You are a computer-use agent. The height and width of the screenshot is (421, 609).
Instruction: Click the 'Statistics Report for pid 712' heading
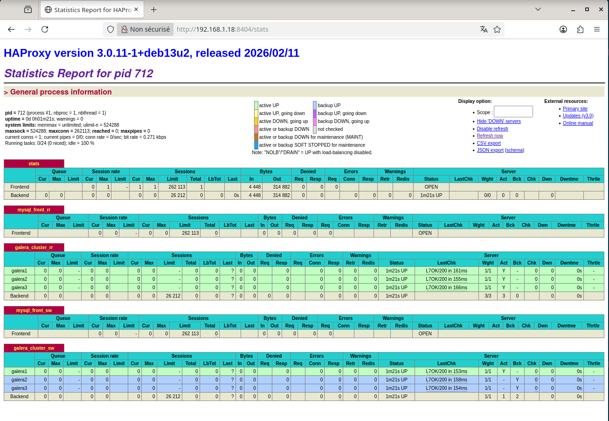(x=78, y=74)
